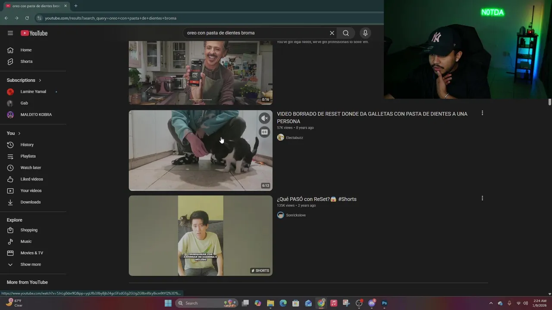Expand the You section
The width and height of the screenshot is (552, 310).
coord(14,133)
